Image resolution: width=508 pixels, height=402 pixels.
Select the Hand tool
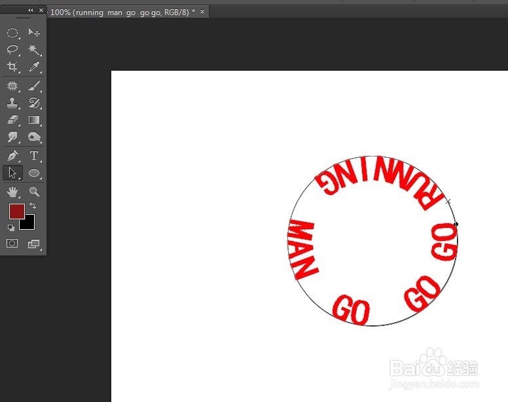pyautogui.click(x=12, y=192)
